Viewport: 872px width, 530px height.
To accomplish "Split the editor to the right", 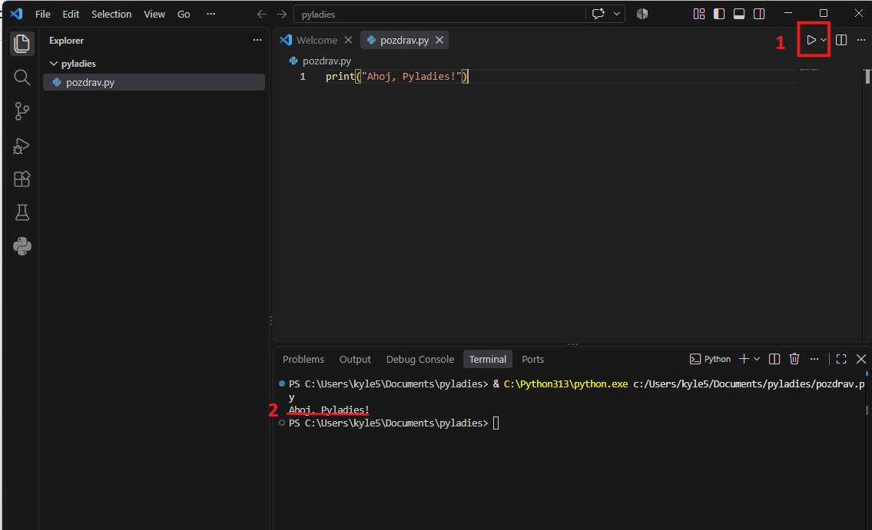I will [x=841, y=40].
